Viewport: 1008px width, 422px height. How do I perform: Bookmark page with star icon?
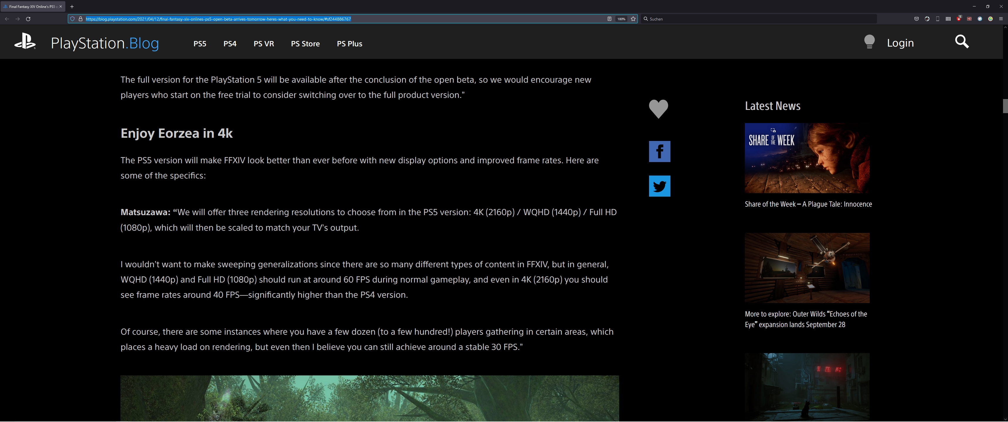(x=633, y=19)
